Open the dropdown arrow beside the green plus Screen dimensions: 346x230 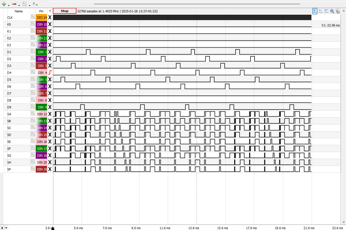pos(9,5)
